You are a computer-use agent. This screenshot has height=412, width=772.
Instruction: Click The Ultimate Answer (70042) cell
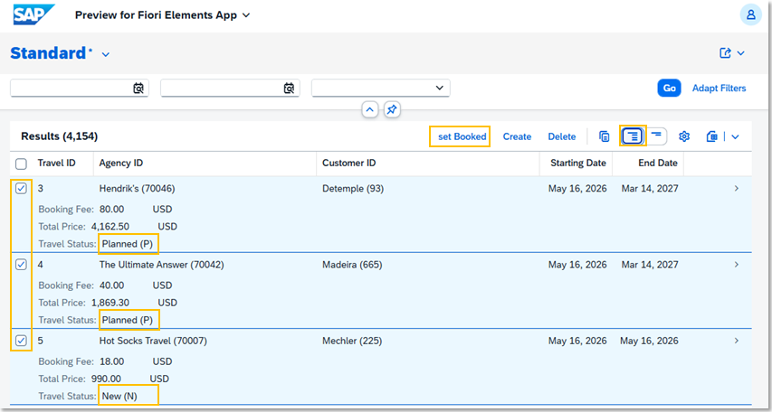(x=161, y=265)
